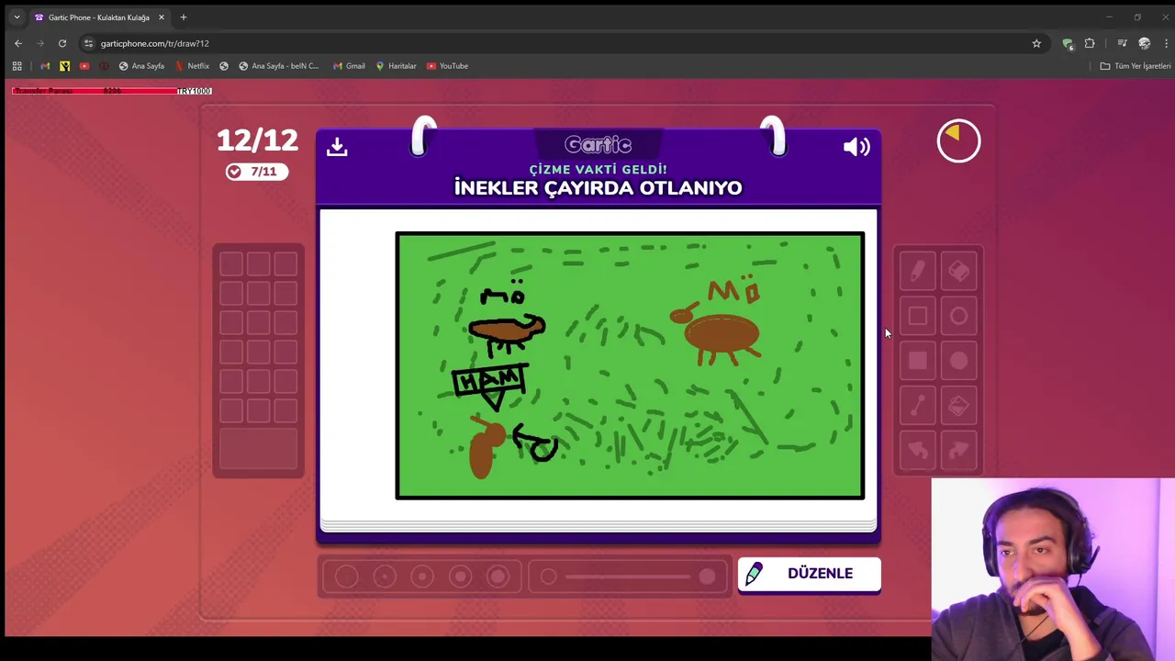Choose the filled circle shape tool

958,361
